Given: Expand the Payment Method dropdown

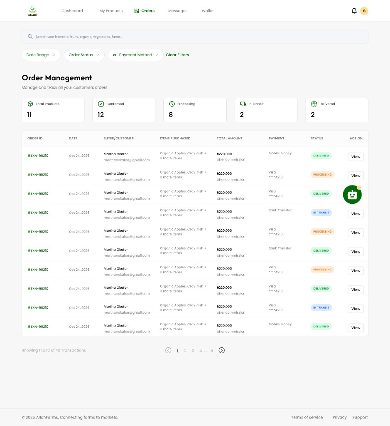Looking at the screenshot, I should (x=135, y=55).
